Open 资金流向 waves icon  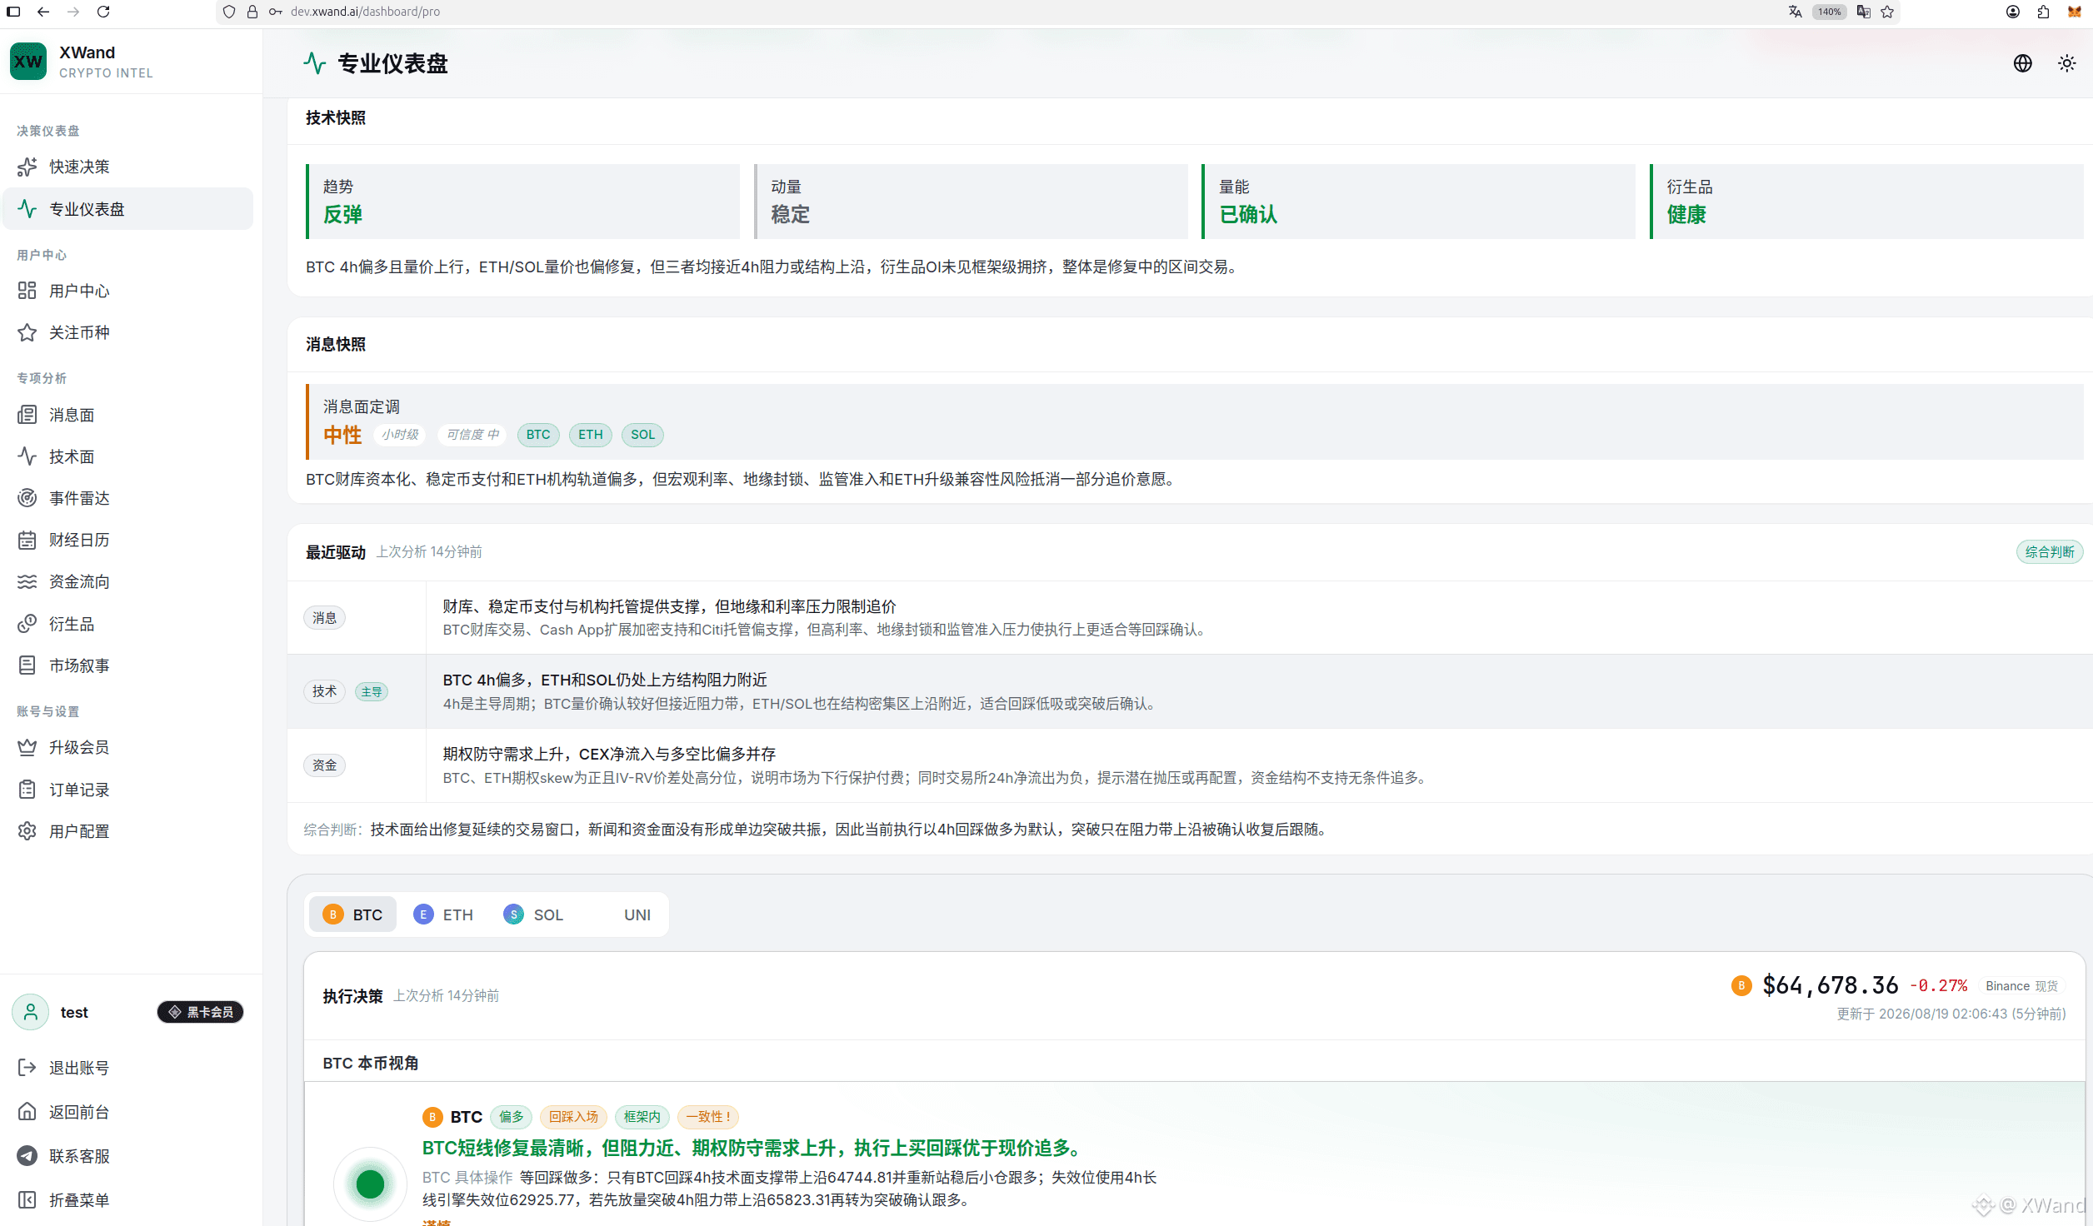[x=27, y=581]
